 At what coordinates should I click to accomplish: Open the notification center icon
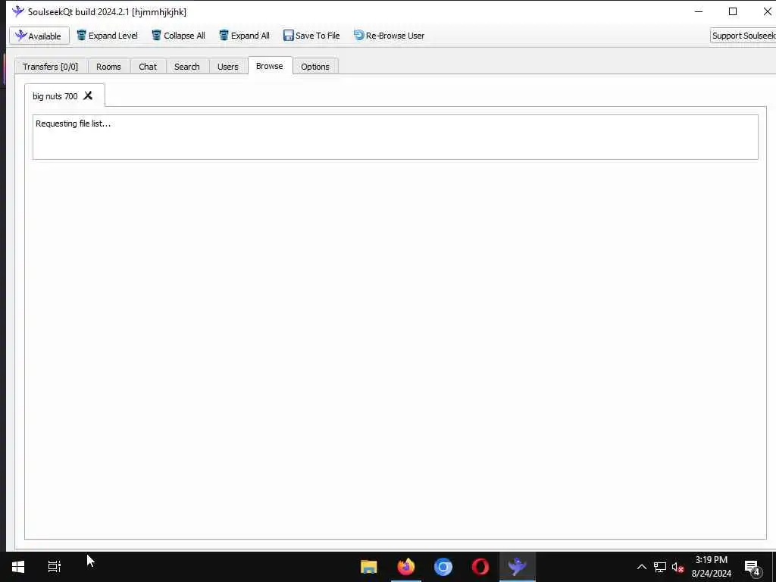[753, 567]
